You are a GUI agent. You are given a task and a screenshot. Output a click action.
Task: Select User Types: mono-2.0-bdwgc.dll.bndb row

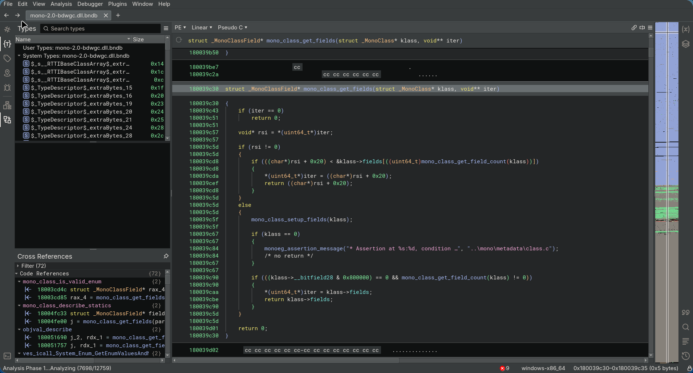(90, 48)
